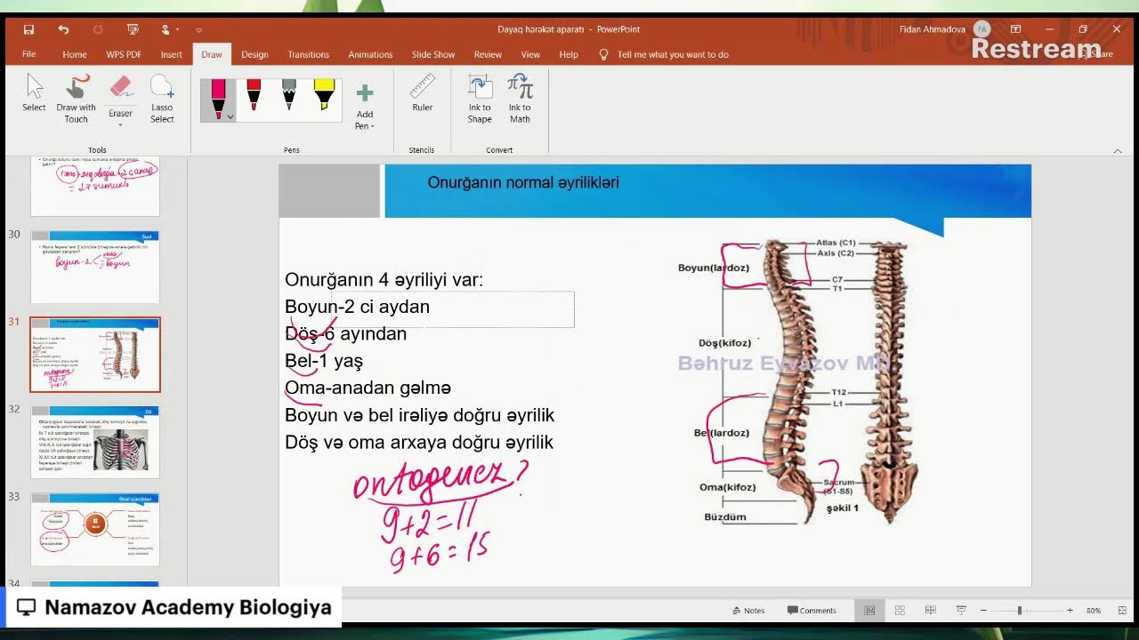
Task: Select the yellow highlighter
Action: (324, 95)
